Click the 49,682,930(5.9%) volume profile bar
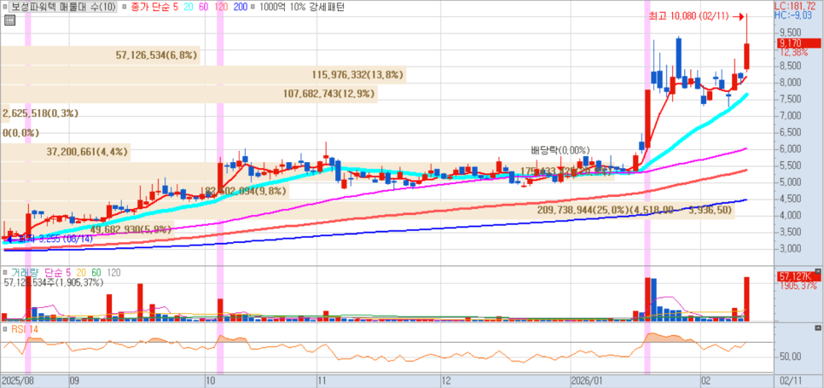The image size is (824, 388). (87, 230)
